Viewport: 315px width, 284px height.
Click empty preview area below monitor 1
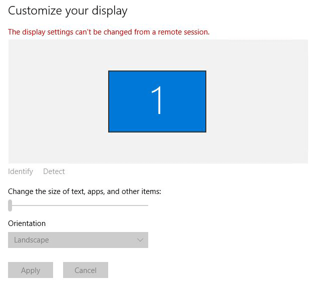pyautogui.click(x=157, y=148)
